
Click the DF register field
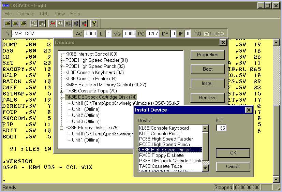[x=173, y=34]
